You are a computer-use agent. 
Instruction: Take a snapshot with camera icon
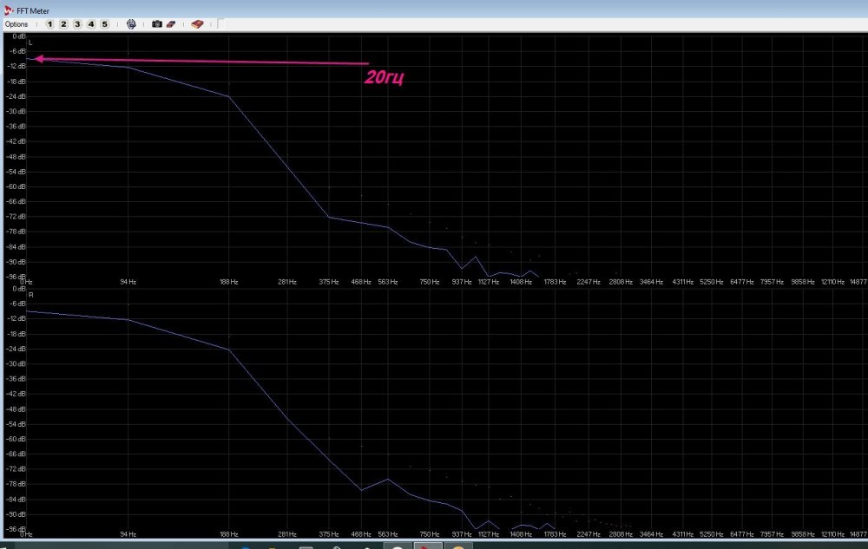click(x=157, y=24)
